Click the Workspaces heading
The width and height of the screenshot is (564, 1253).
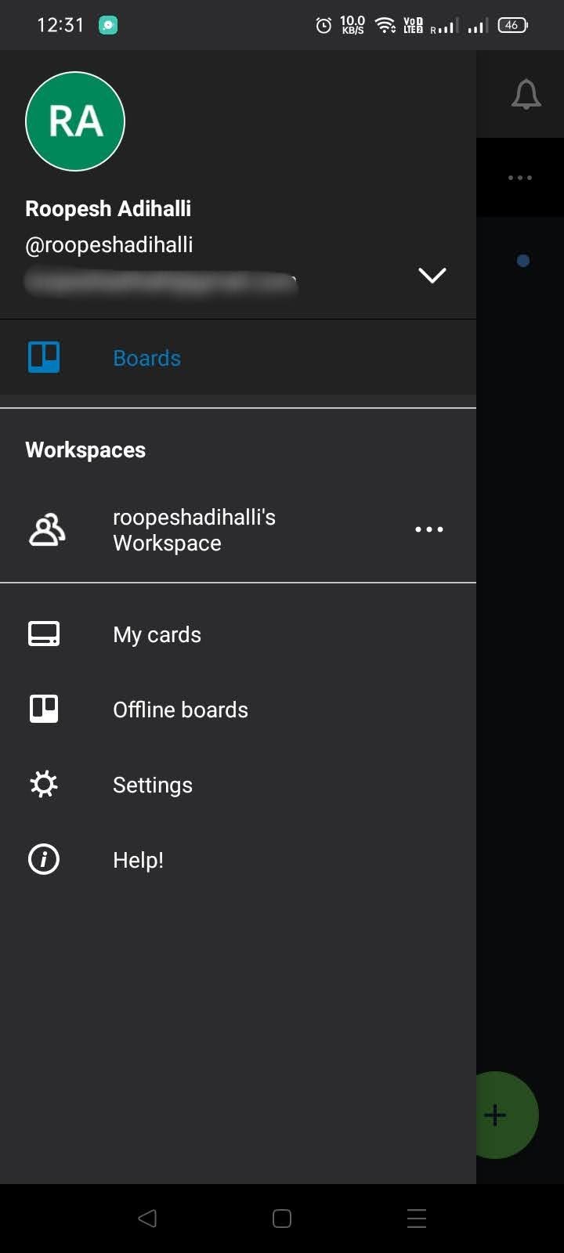coord(85,450)
